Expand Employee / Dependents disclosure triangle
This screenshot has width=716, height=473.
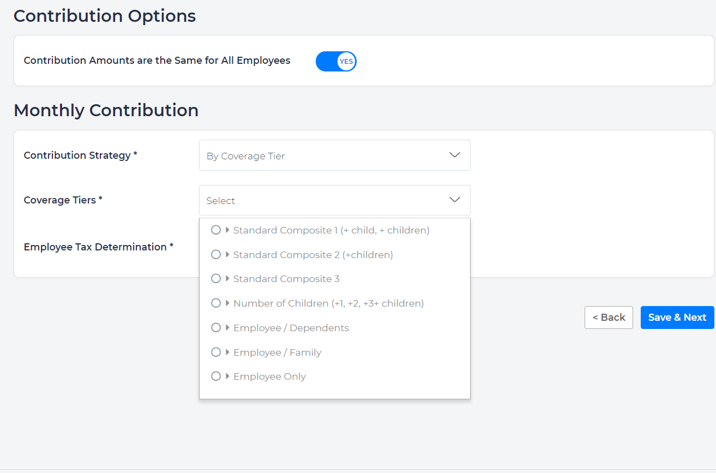(x=227, y=327)
